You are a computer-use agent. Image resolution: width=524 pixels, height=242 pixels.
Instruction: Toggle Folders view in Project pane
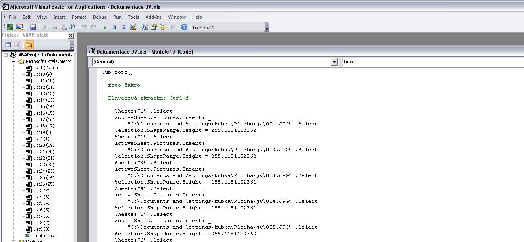tap(29, 45)
